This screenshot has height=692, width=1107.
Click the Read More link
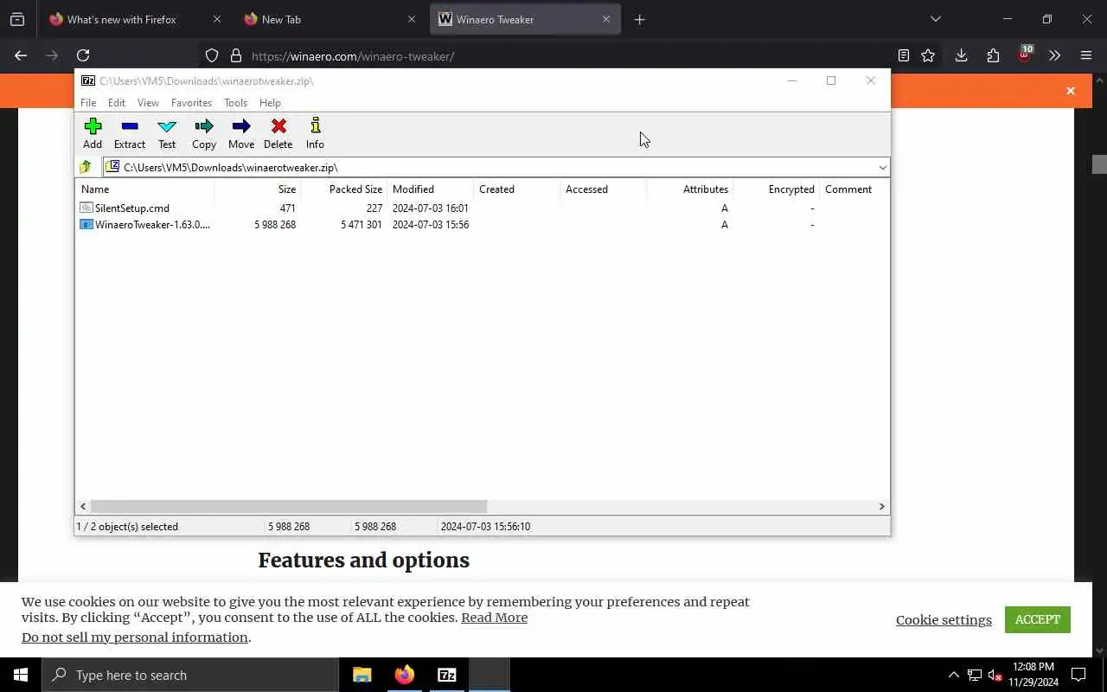tap(494, 618)
